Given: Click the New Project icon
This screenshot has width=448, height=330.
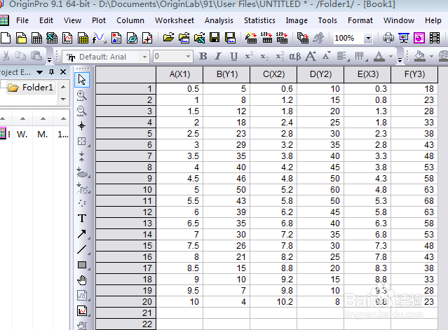Looking at the screenshot, I should pyautogui.click(x=6, y=38).
